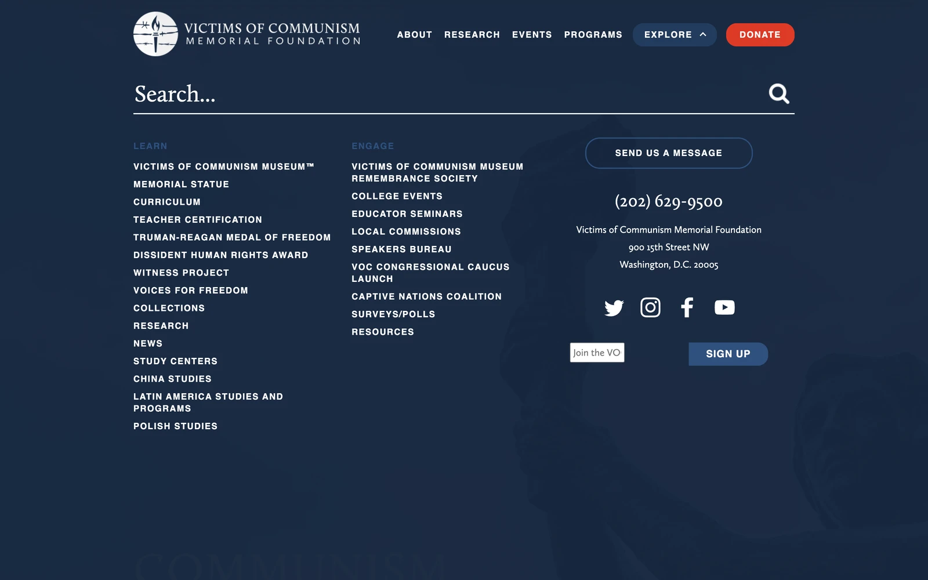Open the About menu item
The height and width of the screenshot is (580, 928).
[415, 35]
